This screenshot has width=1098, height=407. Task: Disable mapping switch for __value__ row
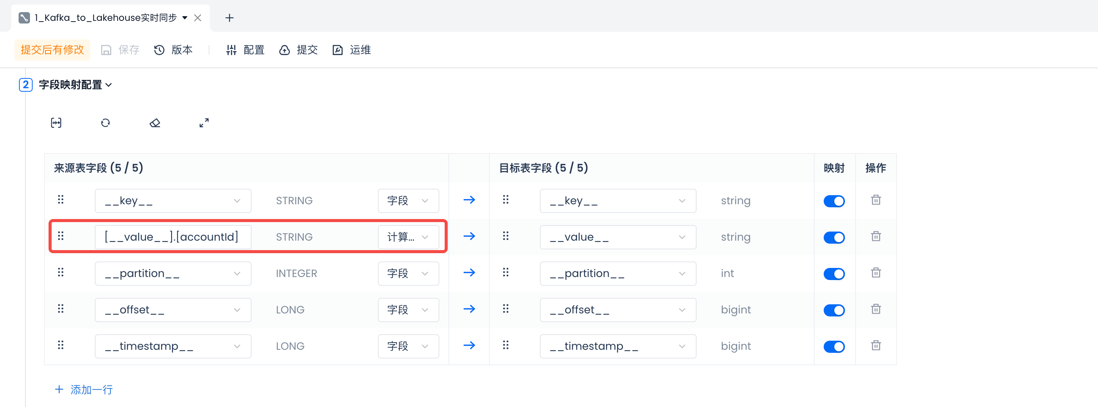[x=834, y=237]
